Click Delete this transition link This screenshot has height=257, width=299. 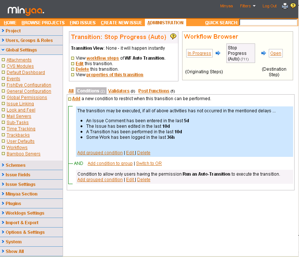[x=82, y=69]
